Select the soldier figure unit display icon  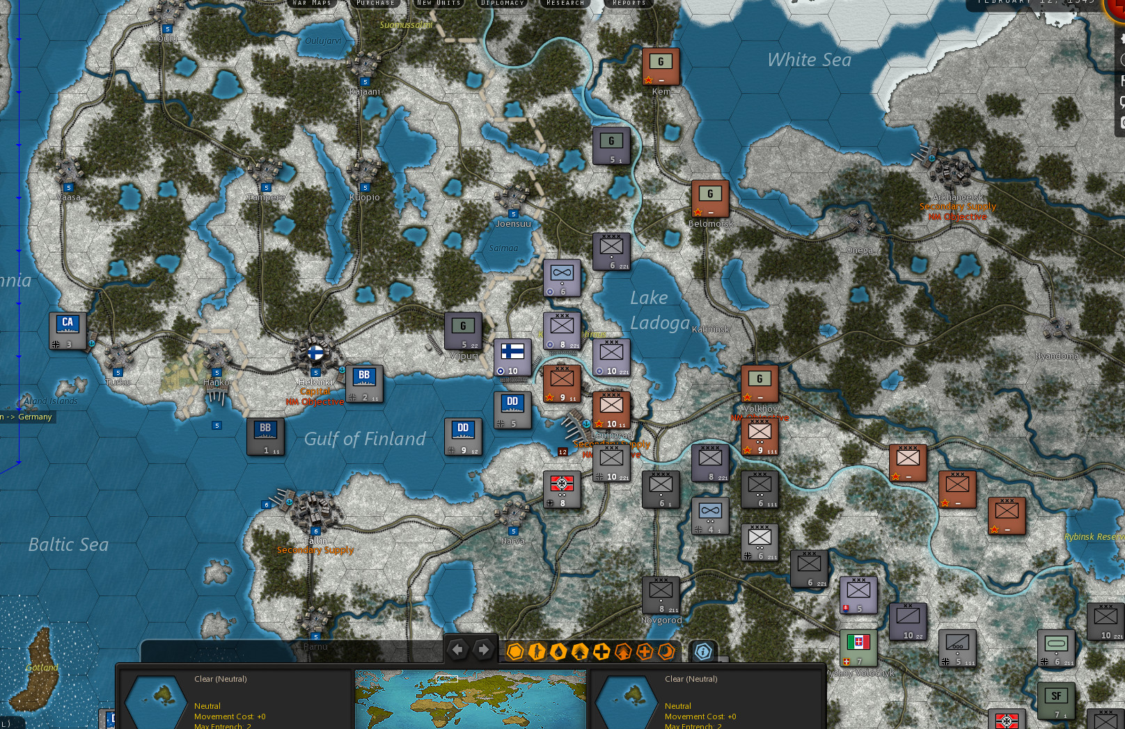pyautogui.click(x=536, y=652)
